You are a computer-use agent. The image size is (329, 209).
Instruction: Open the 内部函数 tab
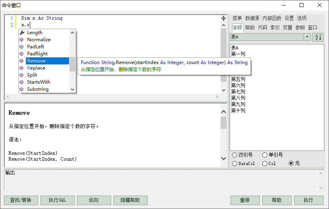(272, 18)
